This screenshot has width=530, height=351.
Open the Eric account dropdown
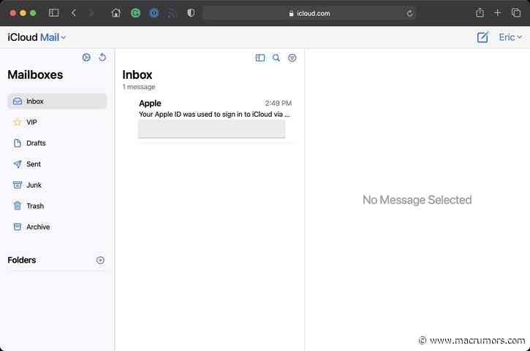tap(510, 37)
